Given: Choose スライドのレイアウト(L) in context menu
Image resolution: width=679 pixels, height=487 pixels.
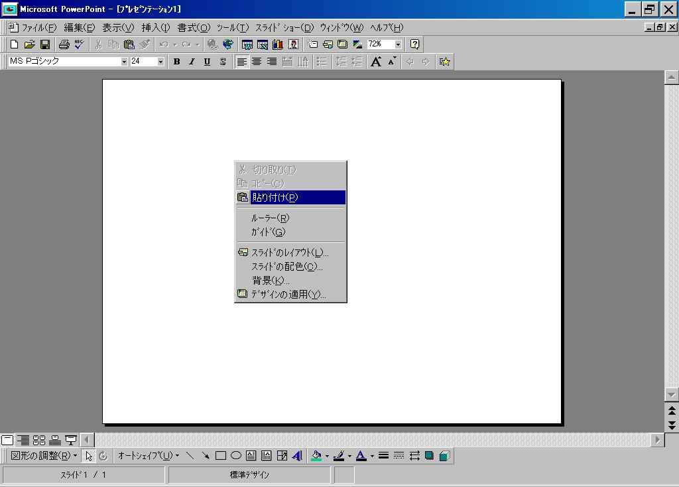Looking at the screenshot, I should point(290,252).
